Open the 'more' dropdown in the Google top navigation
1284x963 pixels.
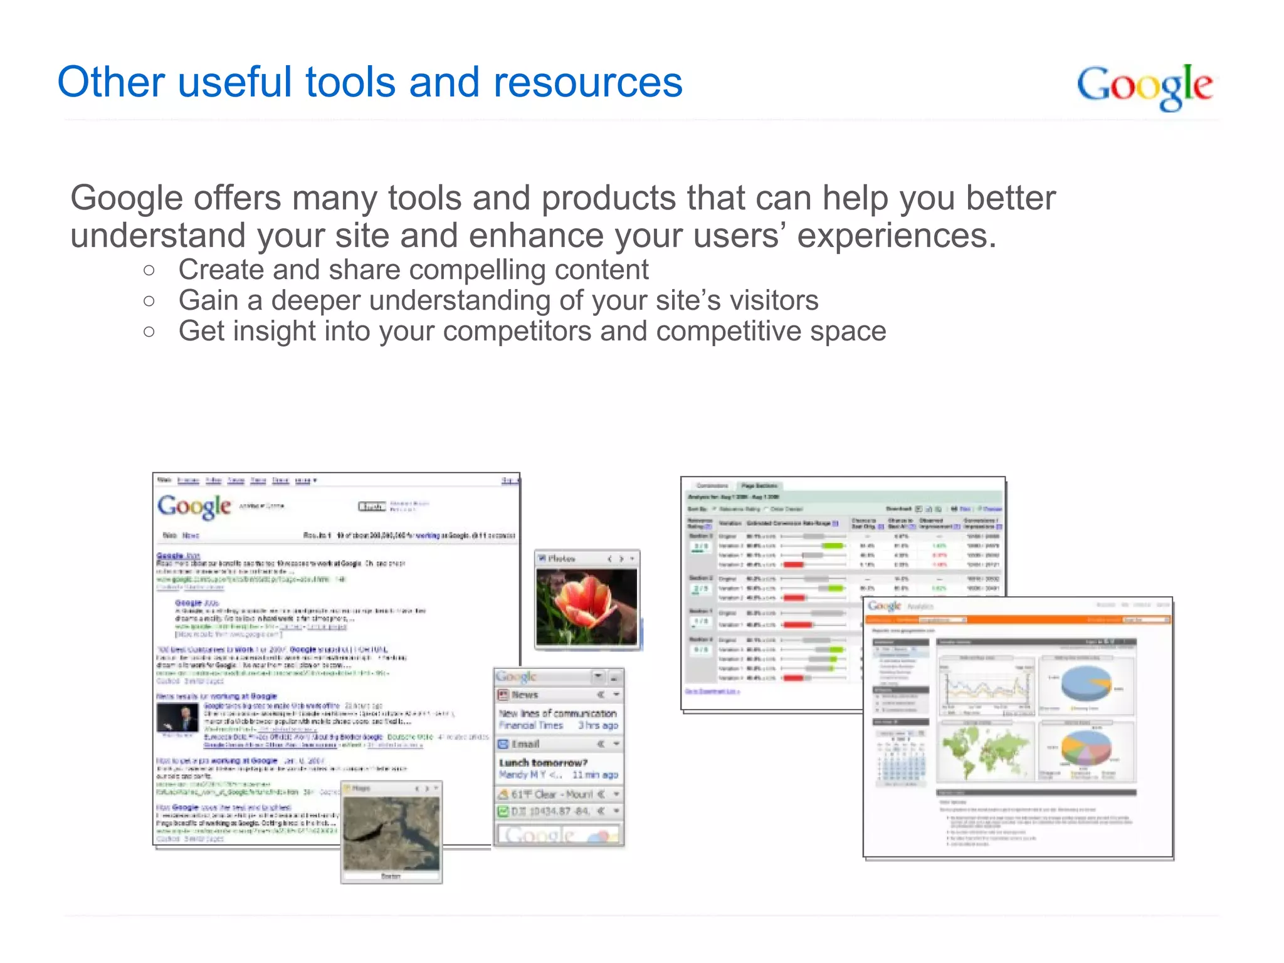pyautogui.click(x=306, y=480)
